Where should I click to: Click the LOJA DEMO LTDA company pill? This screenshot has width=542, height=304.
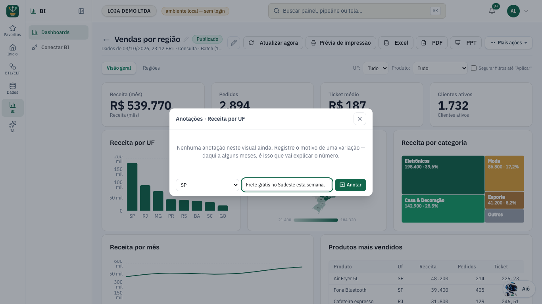point(129,11)
